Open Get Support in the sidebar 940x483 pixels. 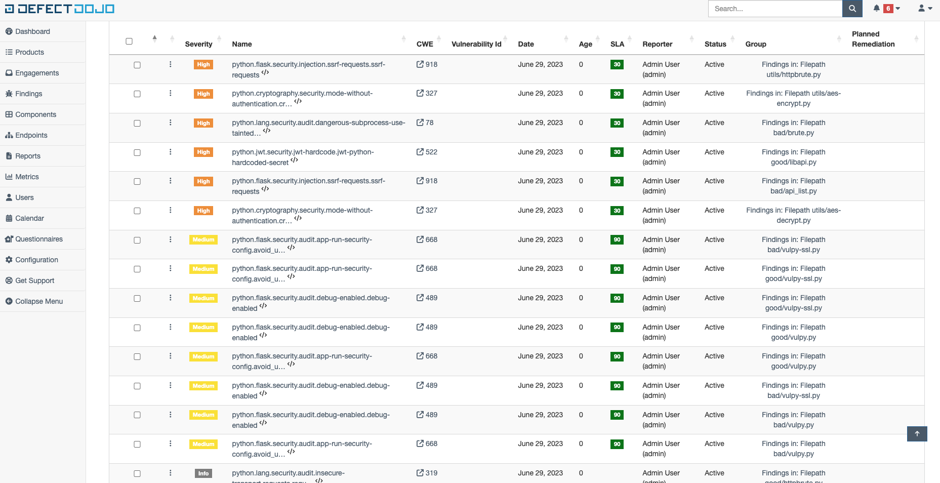tap(43, 280)
